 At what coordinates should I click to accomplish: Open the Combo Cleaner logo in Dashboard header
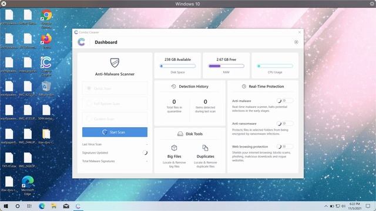[81, 42]
